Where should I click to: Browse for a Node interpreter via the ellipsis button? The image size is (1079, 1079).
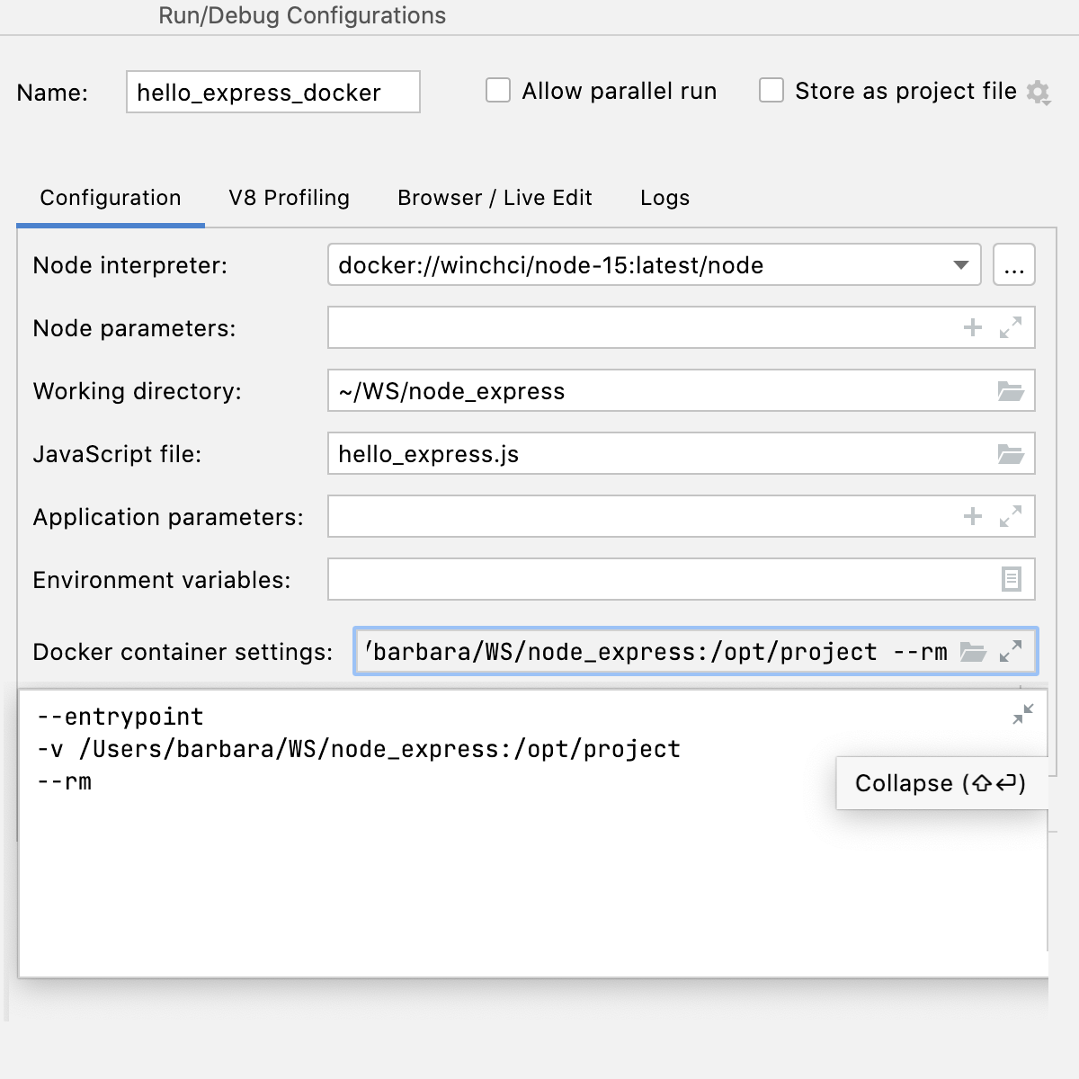pyautogui.click(x=1014, y=264)
